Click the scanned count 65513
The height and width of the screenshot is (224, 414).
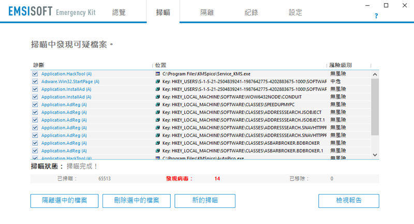click(x=105, y=178)
